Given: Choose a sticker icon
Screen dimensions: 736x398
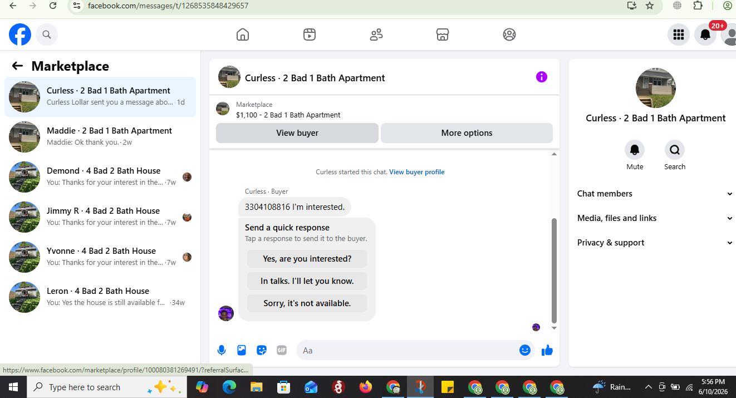Looking at the screenshot, I should pos(262,350).
